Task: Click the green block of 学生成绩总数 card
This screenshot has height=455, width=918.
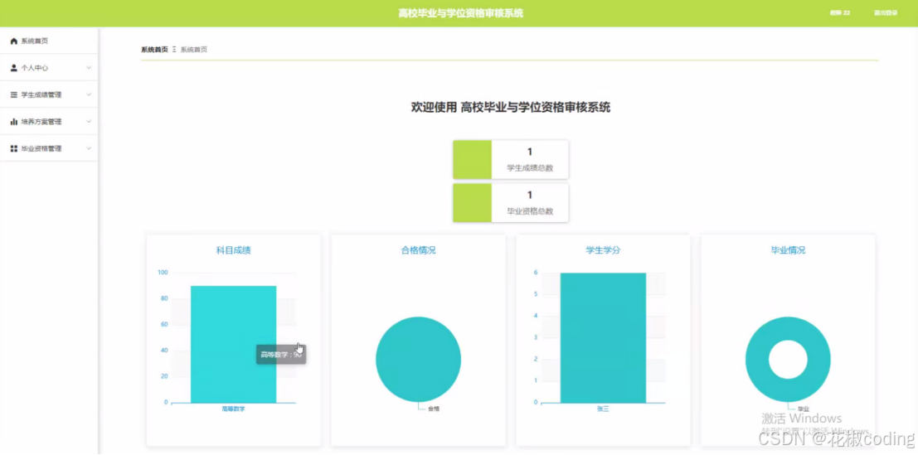Action: [473, 160]
